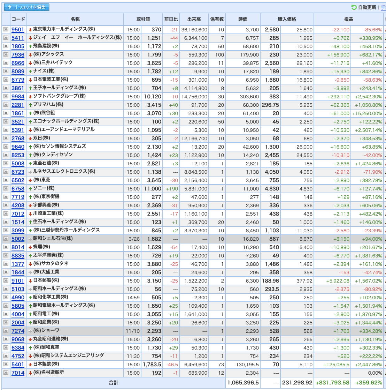Click the コード column header
This screenshot has width=386, height=390.
tap(18, 19)
